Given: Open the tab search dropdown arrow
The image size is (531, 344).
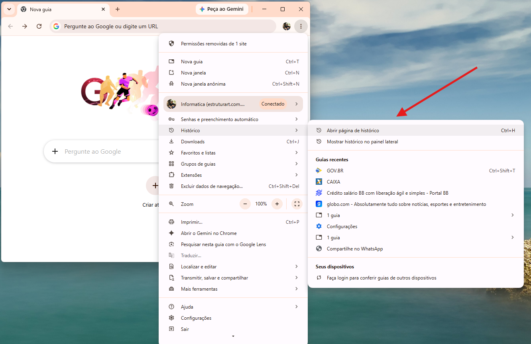Looking at the screenshot, I should [x=9, y=9].
